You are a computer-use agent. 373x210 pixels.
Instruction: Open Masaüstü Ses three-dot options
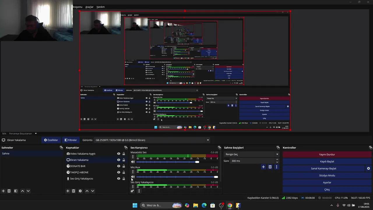[x=133, y=157]
